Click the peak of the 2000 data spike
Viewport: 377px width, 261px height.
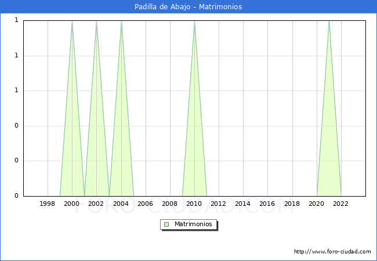click(72, 22)
